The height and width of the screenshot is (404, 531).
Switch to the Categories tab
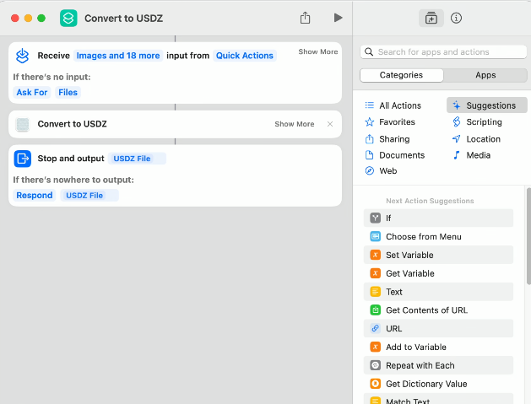[401, 75]
